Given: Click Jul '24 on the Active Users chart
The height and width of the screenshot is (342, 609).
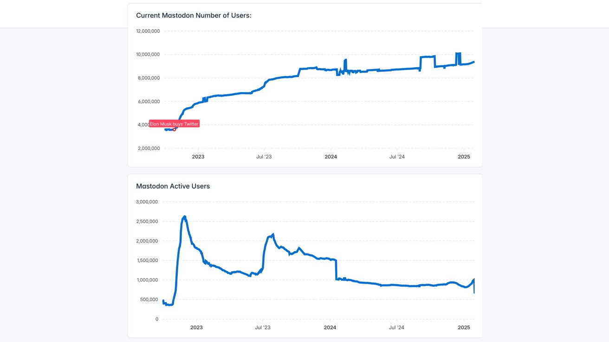Looking at the screenshot, I should [396, 327].
